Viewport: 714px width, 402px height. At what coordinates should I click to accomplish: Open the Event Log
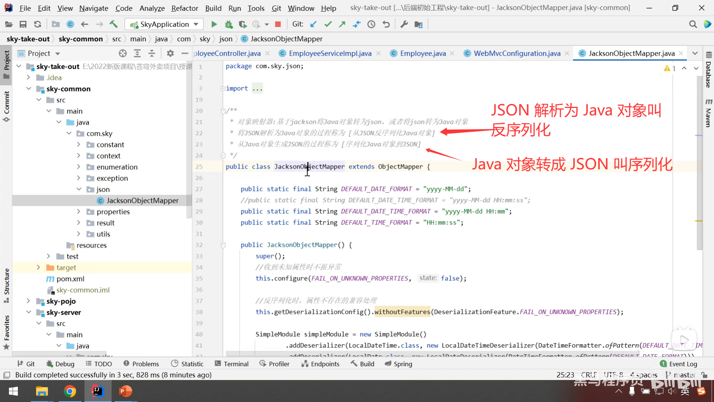point(679,364)
